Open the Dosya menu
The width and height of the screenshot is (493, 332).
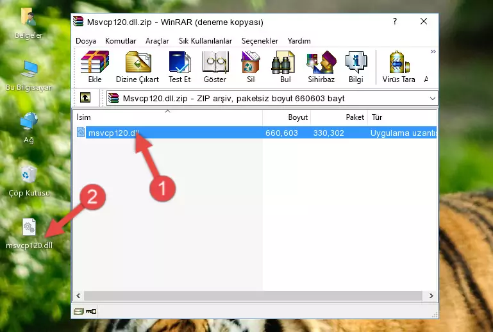point(86,41)
